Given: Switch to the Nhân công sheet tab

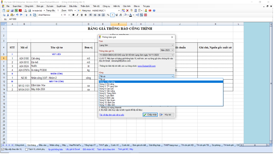Looking at the screenshot, I should [x=54, y=145].
